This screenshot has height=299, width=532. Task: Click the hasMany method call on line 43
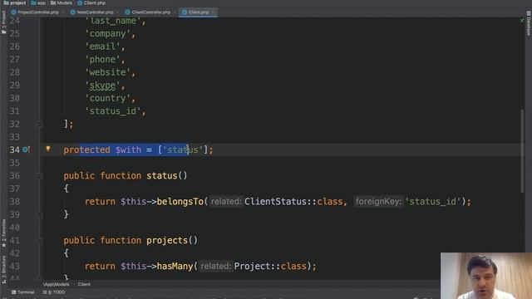(175, 267)
